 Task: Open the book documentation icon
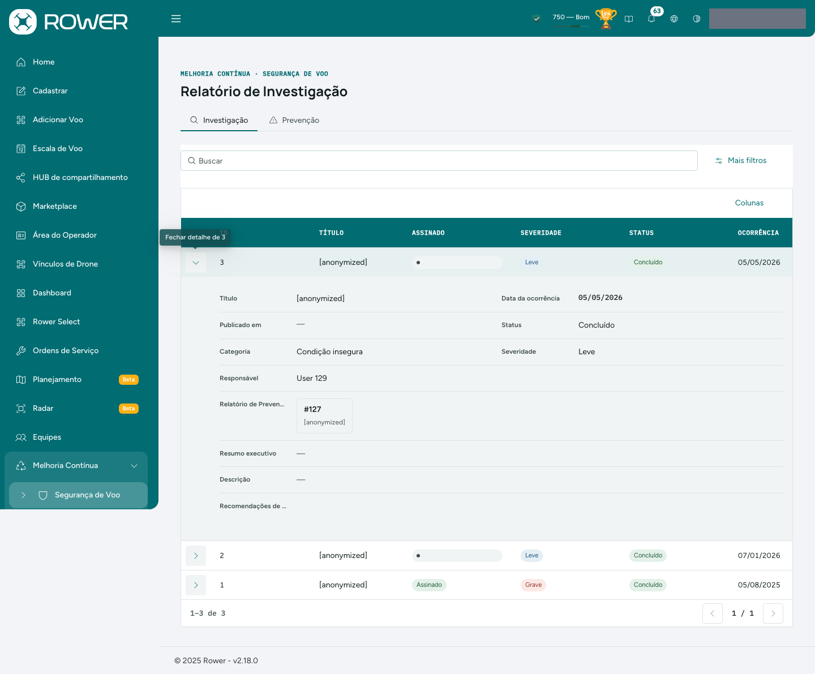pos(629,19)
